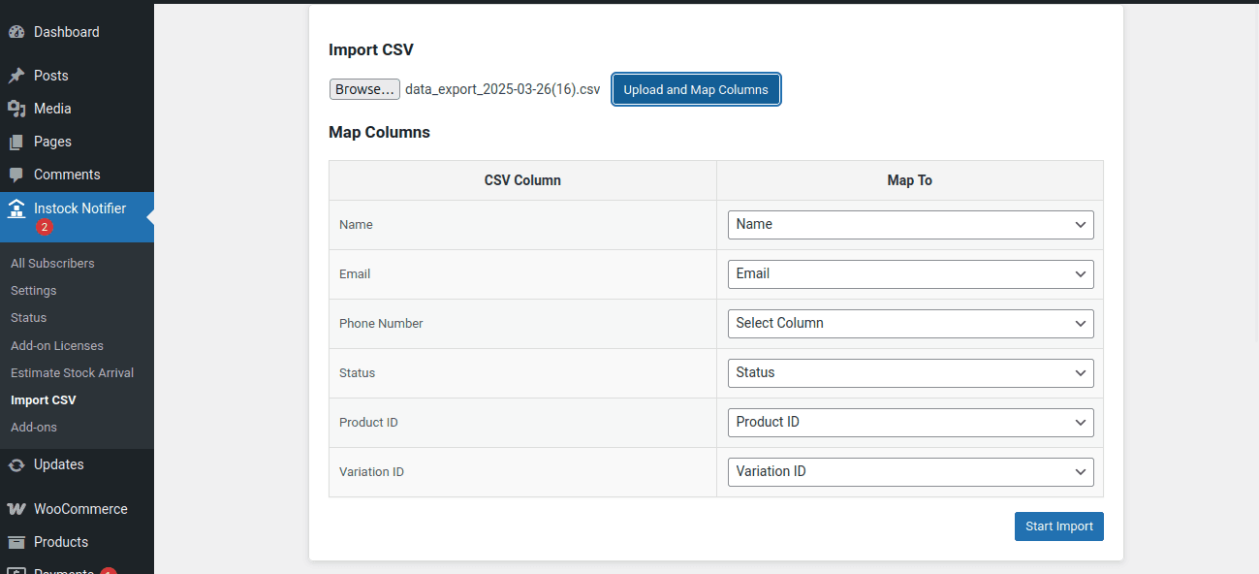Image resolution: width=1259 pixels, height=574 pixels.
Task: Click the Browse file chooser button
Action: click(364, 89)
